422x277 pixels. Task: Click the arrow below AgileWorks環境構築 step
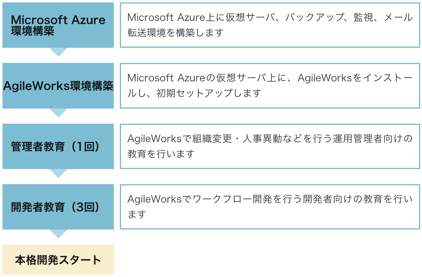(58, 112)
